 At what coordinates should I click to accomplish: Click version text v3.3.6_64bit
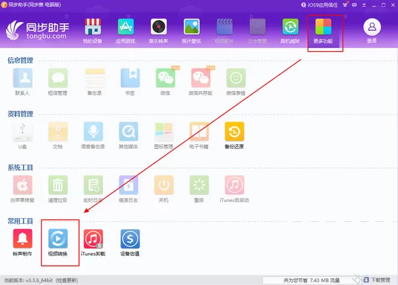pyautogui.click(x=39, y=280)
